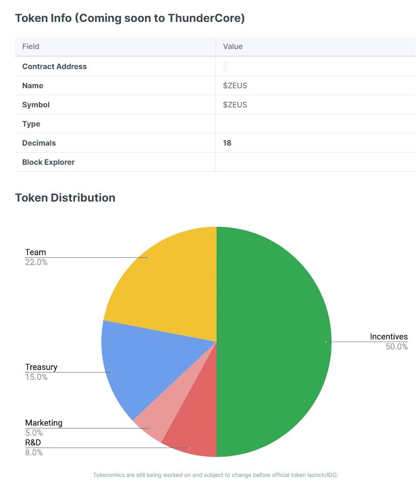
Task: Select the 22.0% Team percentage
Action: pyautogui.click(x=36, y=262)
